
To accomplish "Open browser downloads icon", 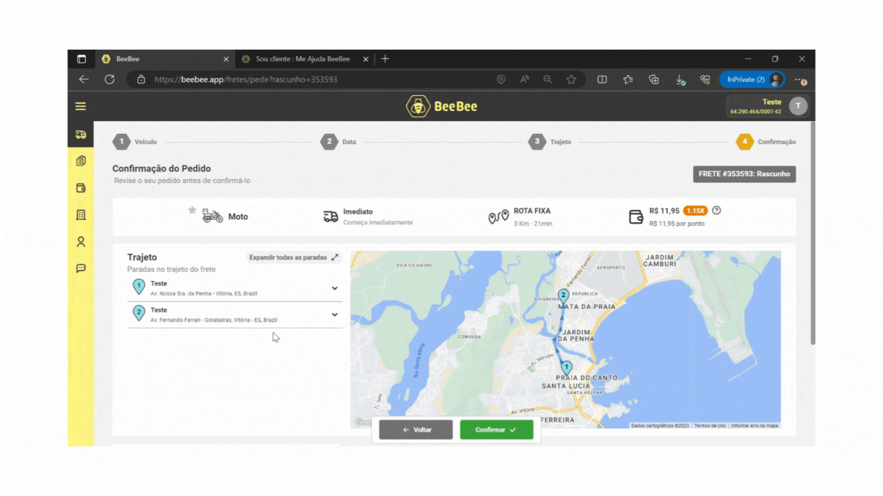I will pos(681,80).
